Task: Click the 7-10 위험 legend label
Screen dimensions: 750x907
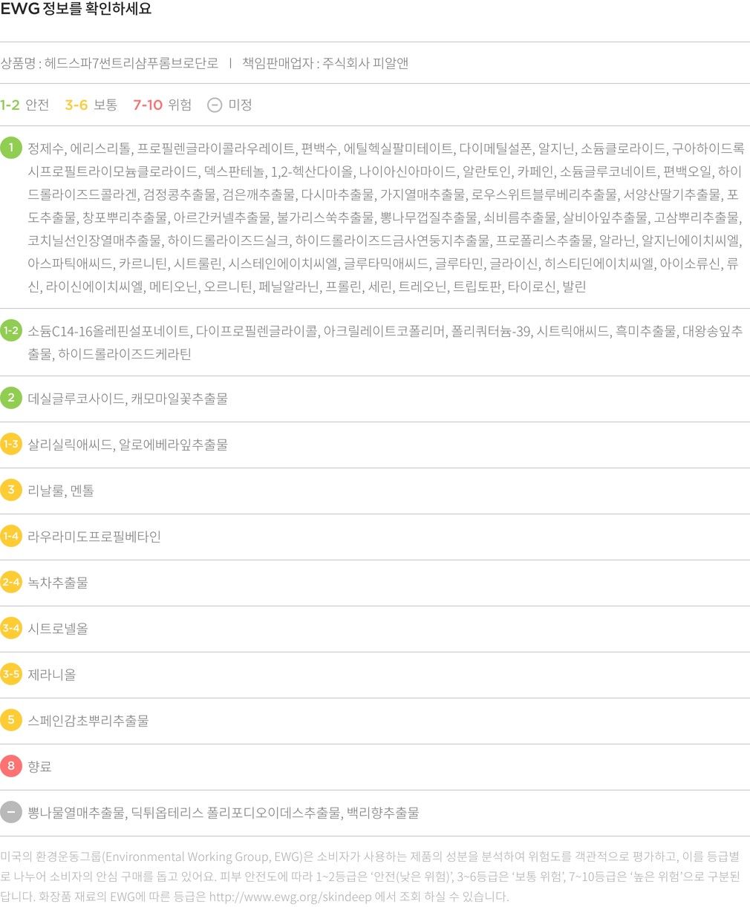Action: 162,105
